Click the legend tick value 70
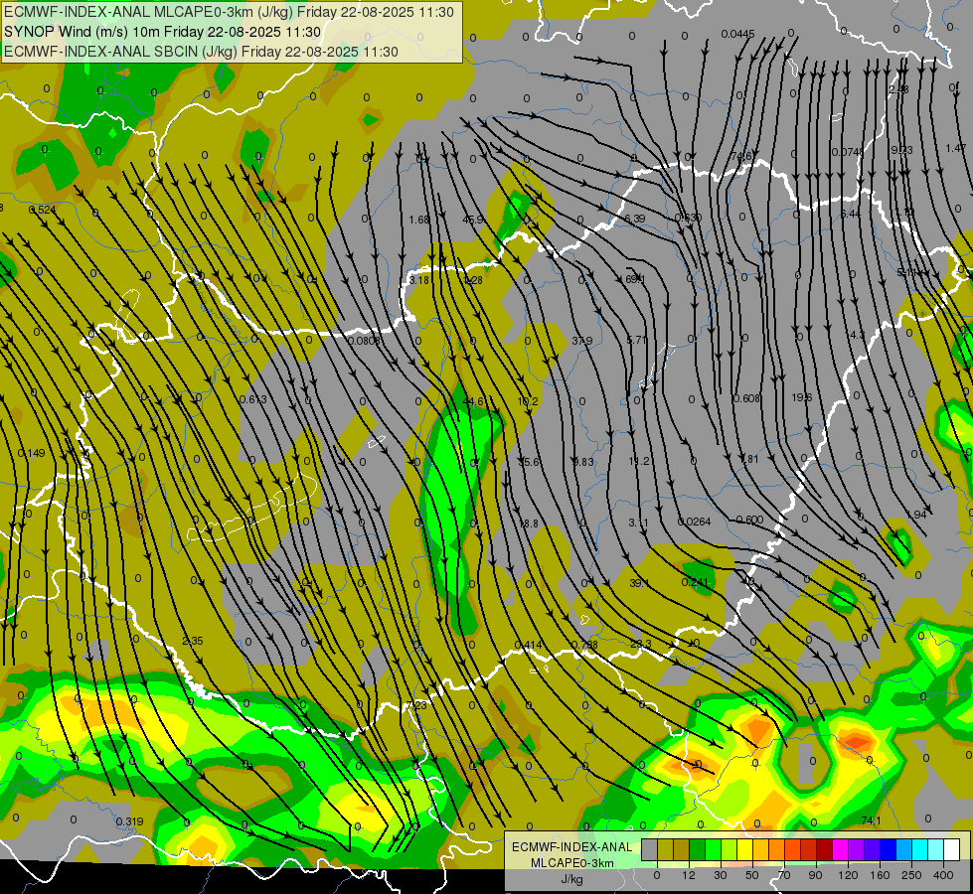The image size is (973, 894). point(784,875)
